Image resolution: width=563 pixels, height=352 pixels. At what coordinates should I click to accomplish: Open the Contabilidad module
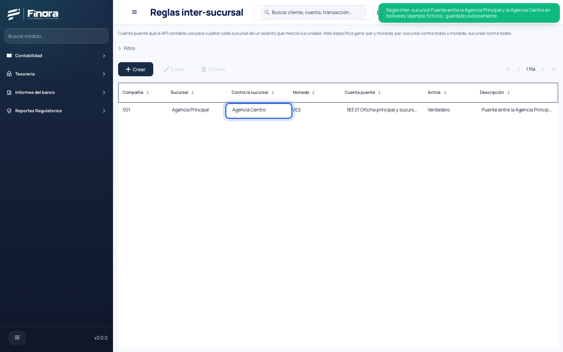pos(56,56)
